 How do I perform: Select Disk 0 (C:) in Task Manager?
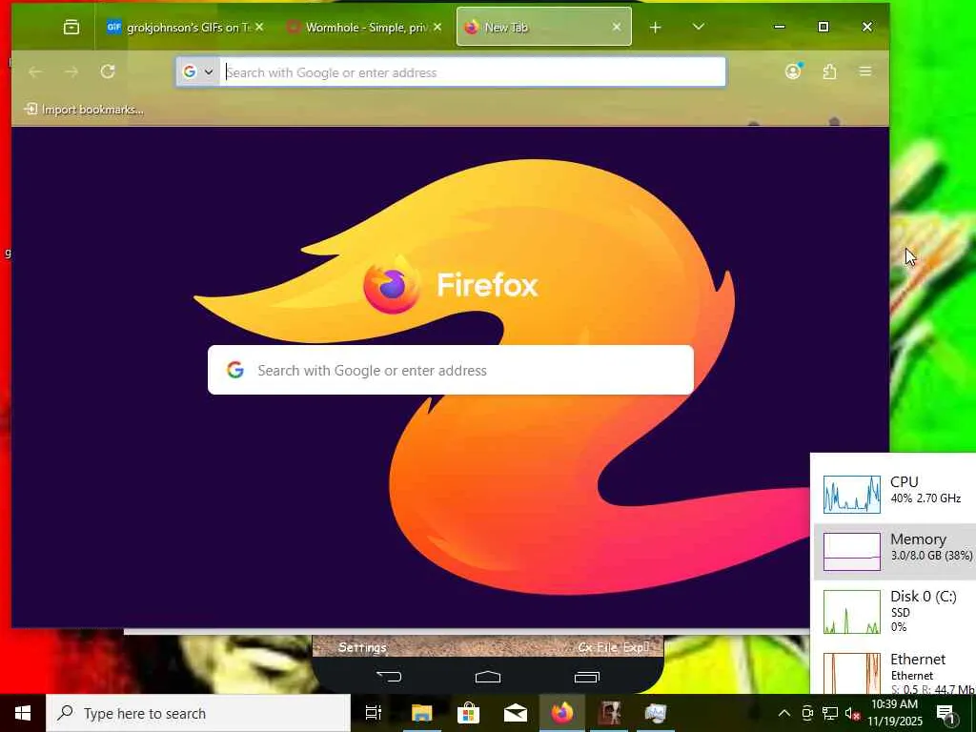[894, 611]
